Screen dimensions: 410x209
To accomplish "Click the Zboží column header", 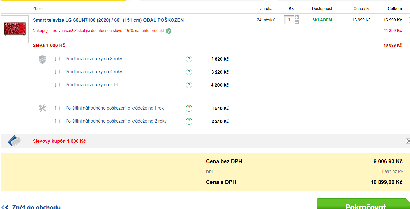I will (x=38, y=9).
